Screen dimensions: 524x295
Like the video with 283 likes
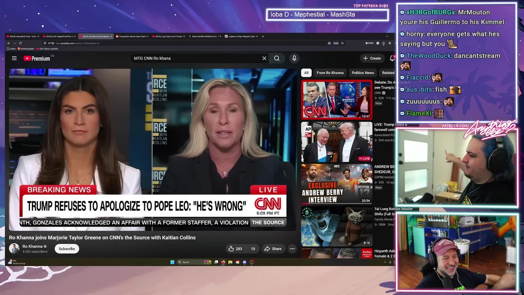(235, 249)
